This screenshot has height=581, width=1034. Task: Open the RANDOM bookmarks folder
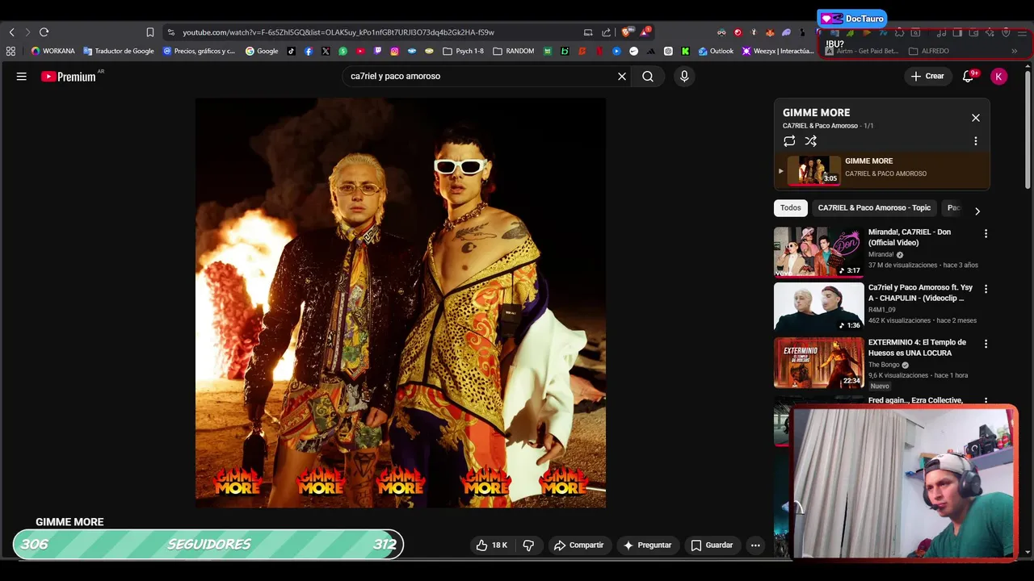[514, 51]
